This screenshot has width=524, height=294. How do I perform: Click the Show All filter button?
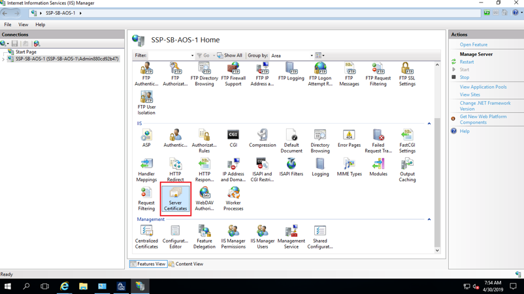230,56
